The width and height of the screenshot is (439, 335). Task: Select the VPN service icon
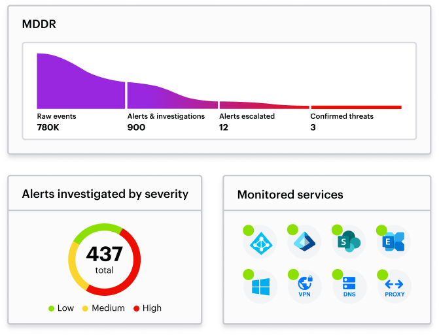[305, 286]
